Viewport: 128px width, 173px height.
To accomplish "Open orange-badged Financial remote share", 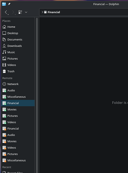I will (18, 128).
